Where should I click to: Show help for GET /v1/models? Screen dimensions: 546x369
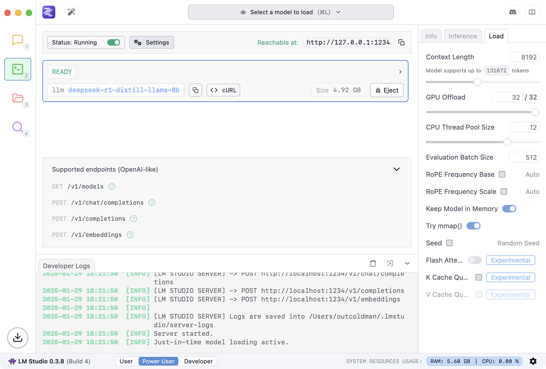(112, 186)
